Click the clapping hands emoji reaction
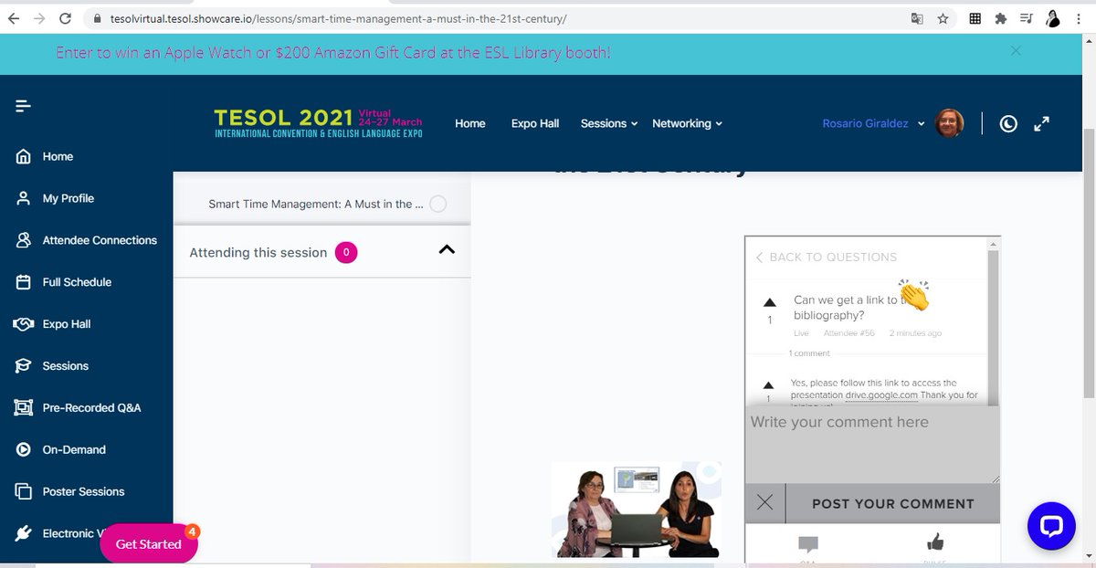1096x568 pixels. (x=913, y=295)
